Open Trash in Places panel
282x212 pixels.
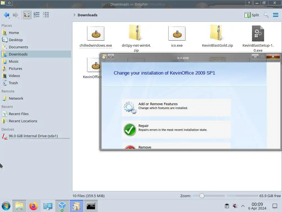click(36, 83)
